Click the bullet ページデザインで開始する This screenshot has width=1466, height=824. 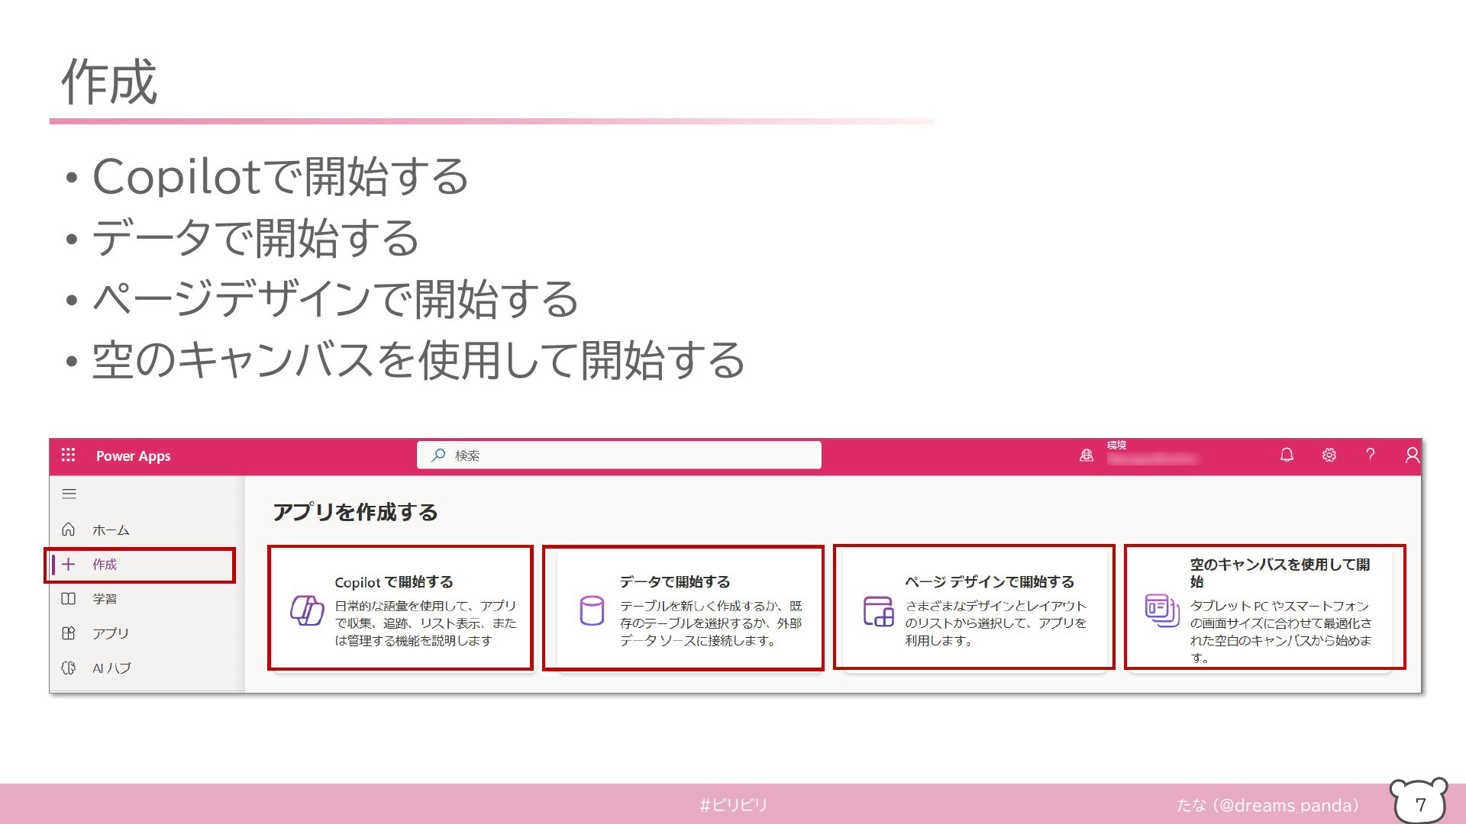click(x=335, y=298)
